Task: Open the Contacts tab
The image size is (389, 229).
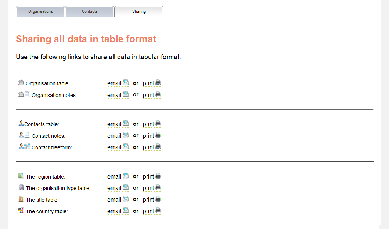Action: (x=90, y=11)
